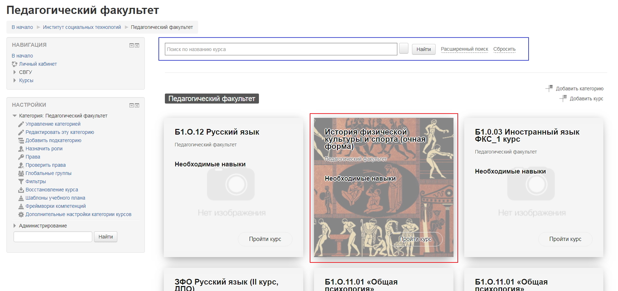Collapse the Настройки block with minus icon
Viewport: 618px width, 291px height.
(131, 105)
